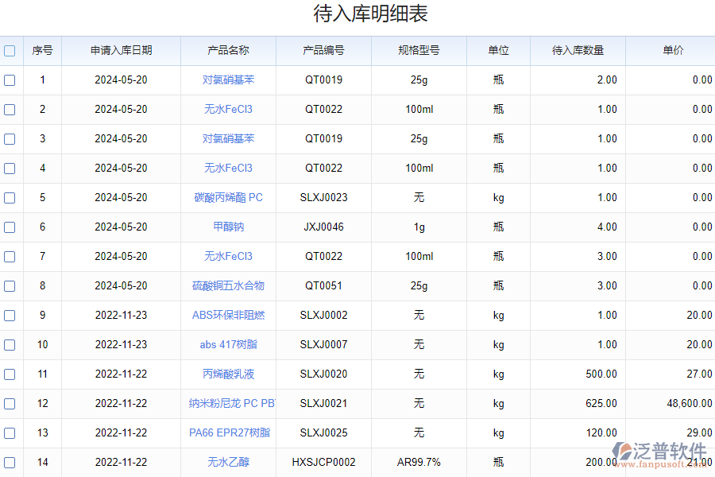Open the 对氯硝基苯 product link
The height and width of the screenshot is (477, 715).
(x=227, y=79)
